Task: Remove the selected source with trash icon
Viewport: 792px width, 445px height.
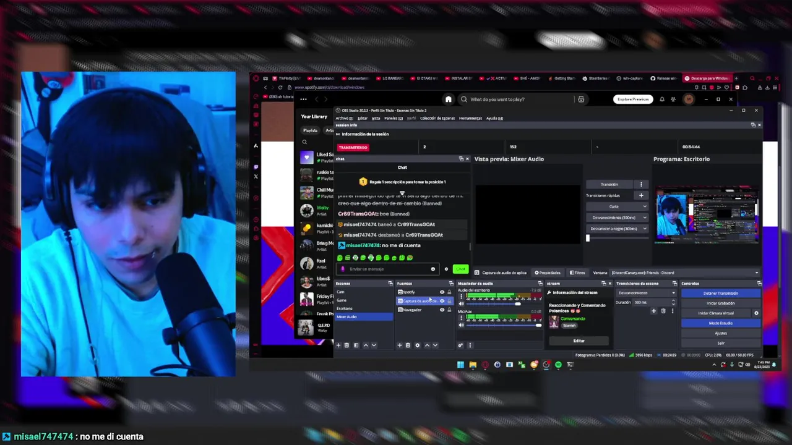Action: tap(408, 345)
